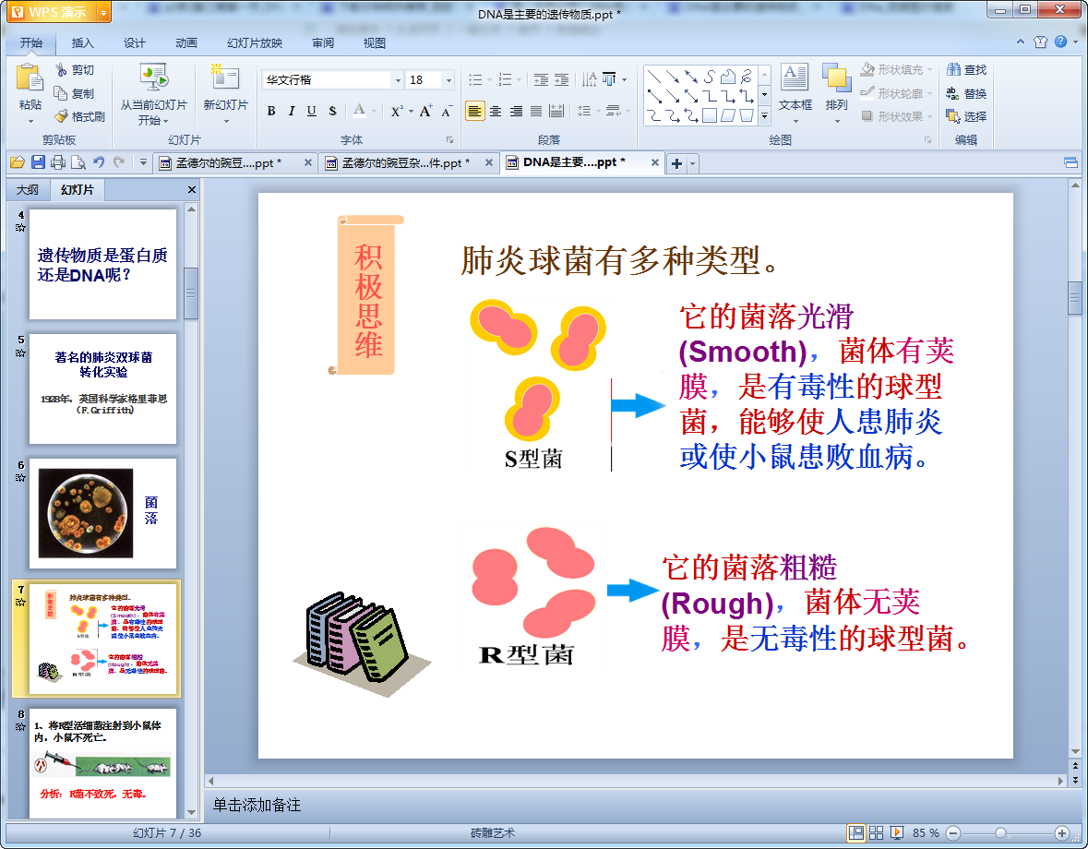1088x849 pixels.
Task: Click the Find (查找) button
Action: click(966, 70)
